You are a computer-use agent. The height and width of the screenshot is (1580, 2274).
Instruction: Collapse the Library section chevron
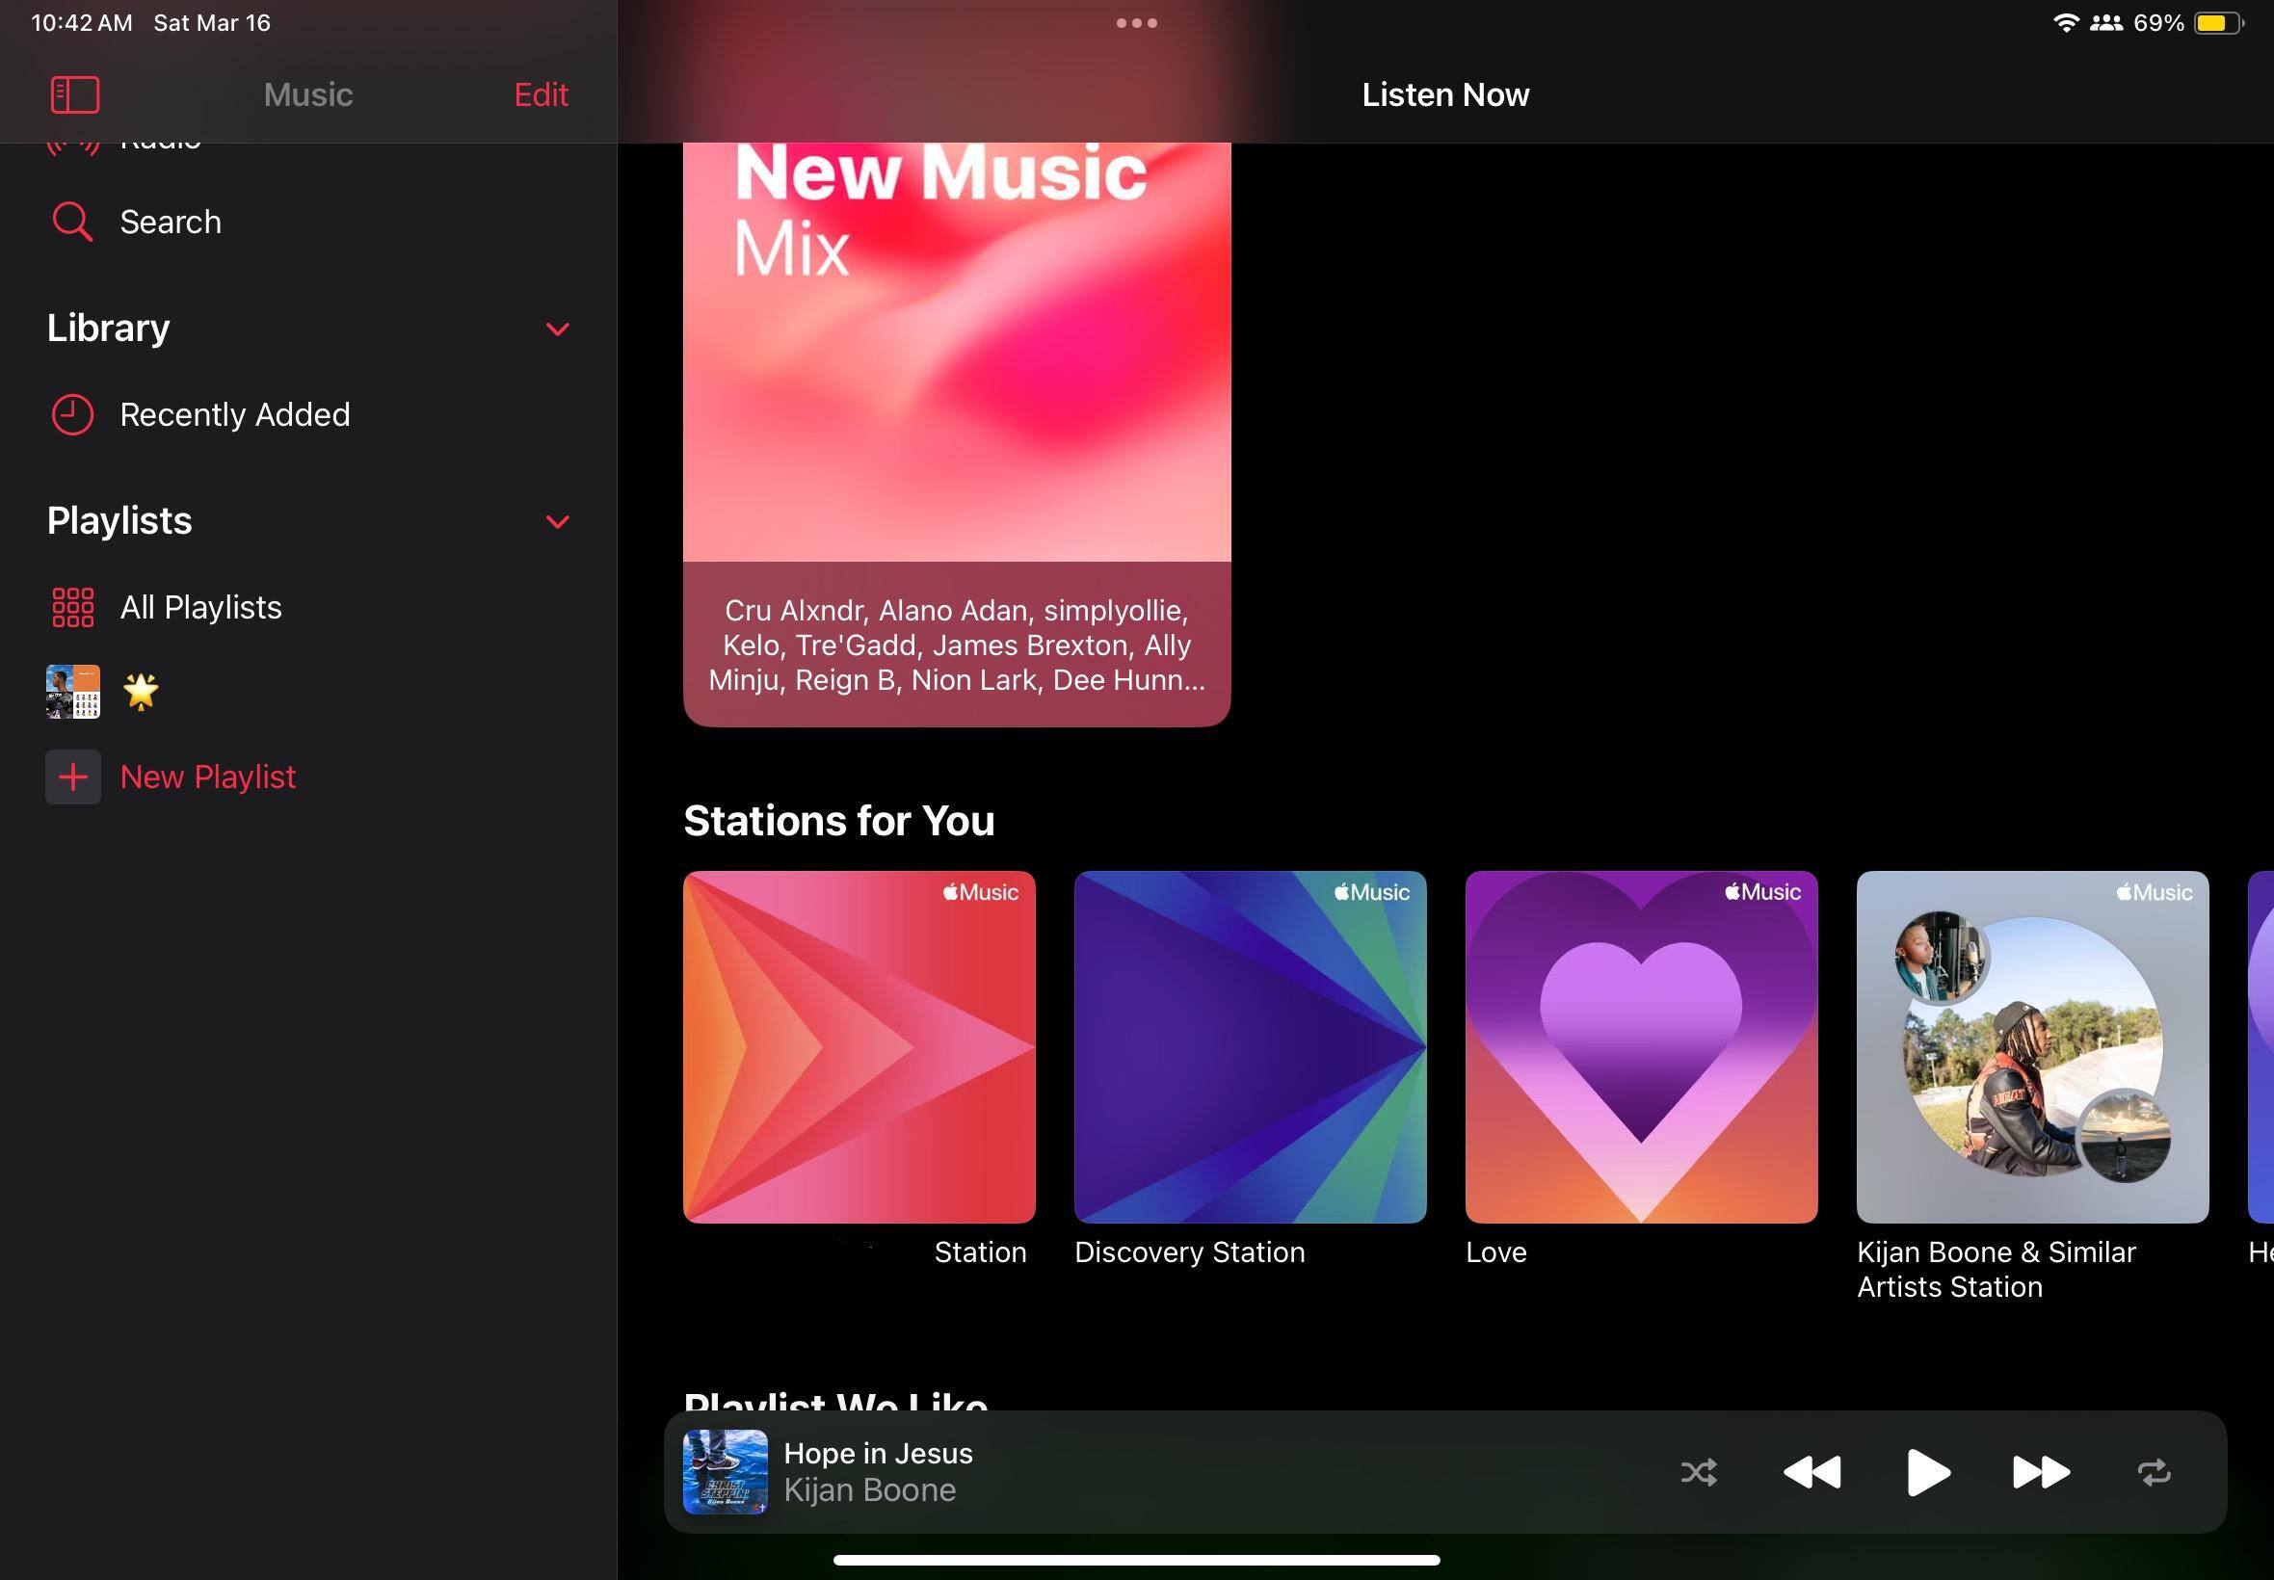pyautogui.click(x=557, y=329)
